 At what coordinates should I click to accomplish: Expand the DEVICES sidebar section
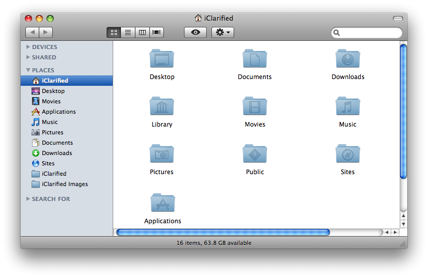(x=28, y=47)
